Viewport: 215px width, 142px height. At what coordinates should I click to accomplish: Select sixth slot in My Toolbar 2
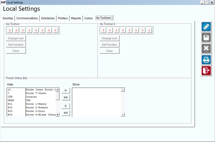click(x=136, y=30)
